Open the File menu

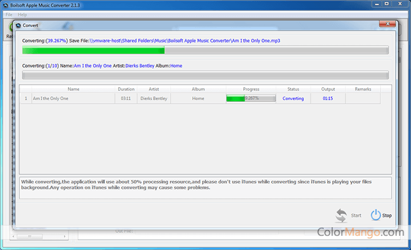coord(9,14)
